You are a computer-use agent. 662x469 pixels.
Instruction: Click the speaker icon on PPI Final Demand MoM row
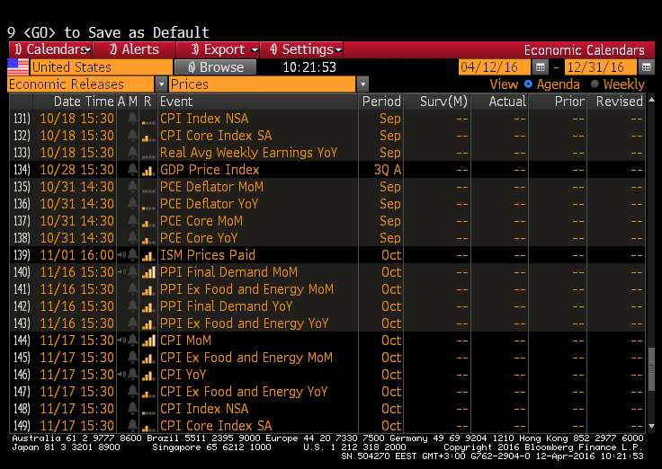tap(121, 272)
